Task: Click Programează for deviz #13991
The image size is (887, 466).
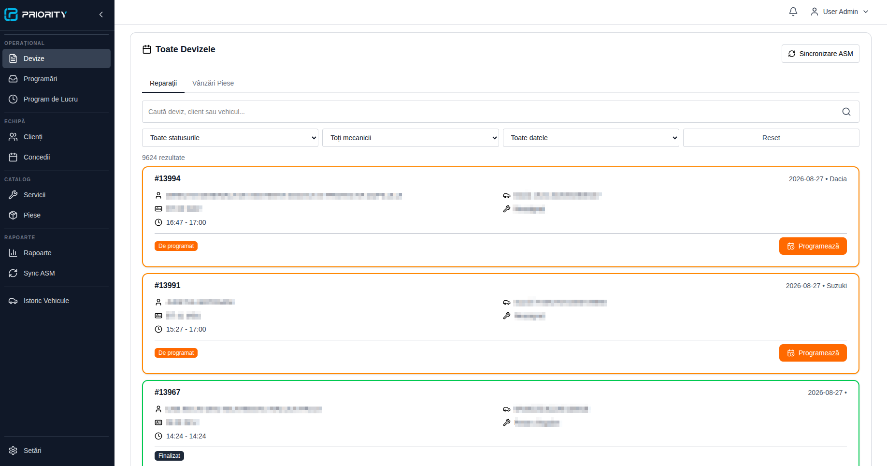Action: 813,353
